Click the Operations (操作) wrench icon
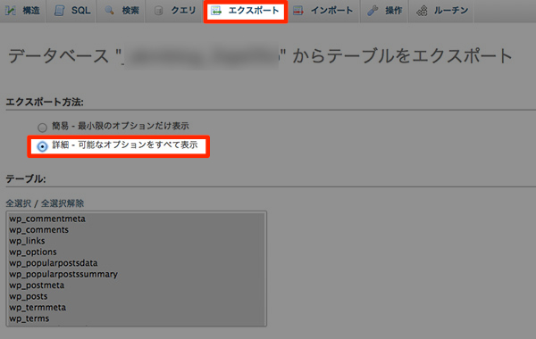 tap(373, 11)
